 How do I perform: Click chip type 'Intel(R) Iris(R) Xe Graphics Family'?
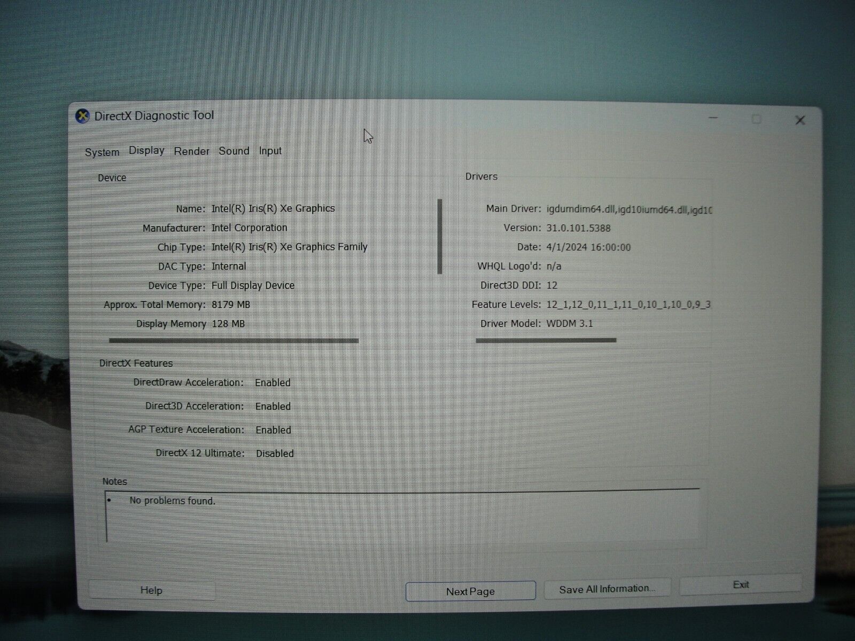tap(289, 247)
